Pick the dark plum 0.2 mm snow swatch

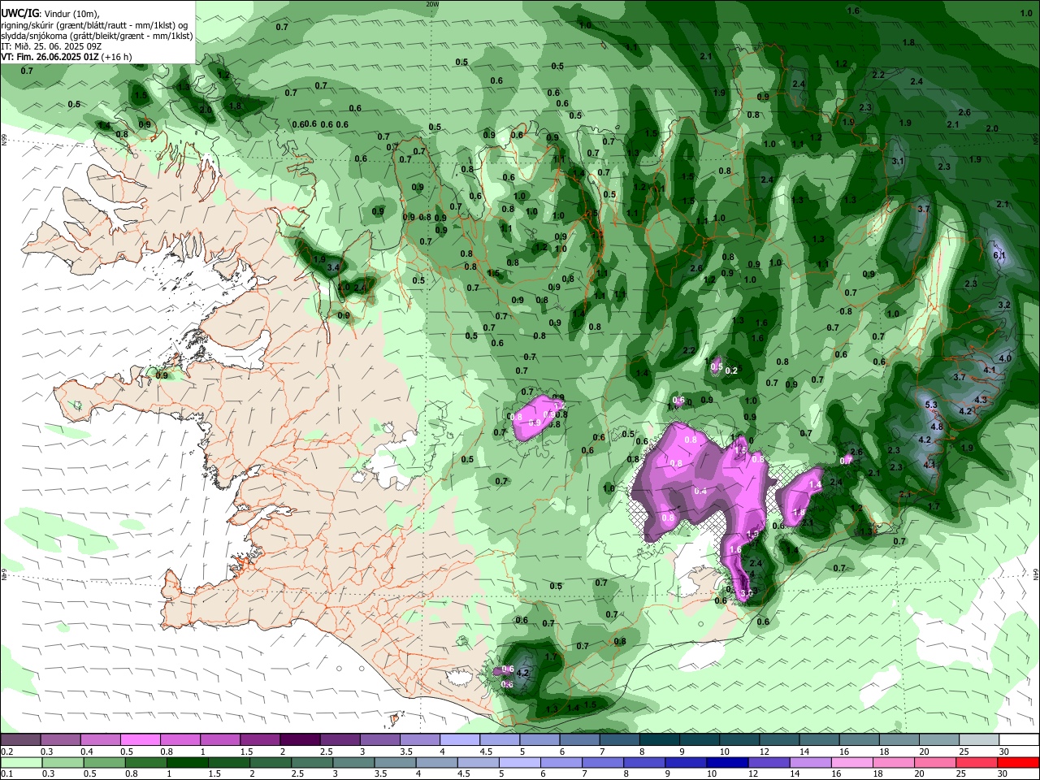pyautogui.click(x=19, y=740)
